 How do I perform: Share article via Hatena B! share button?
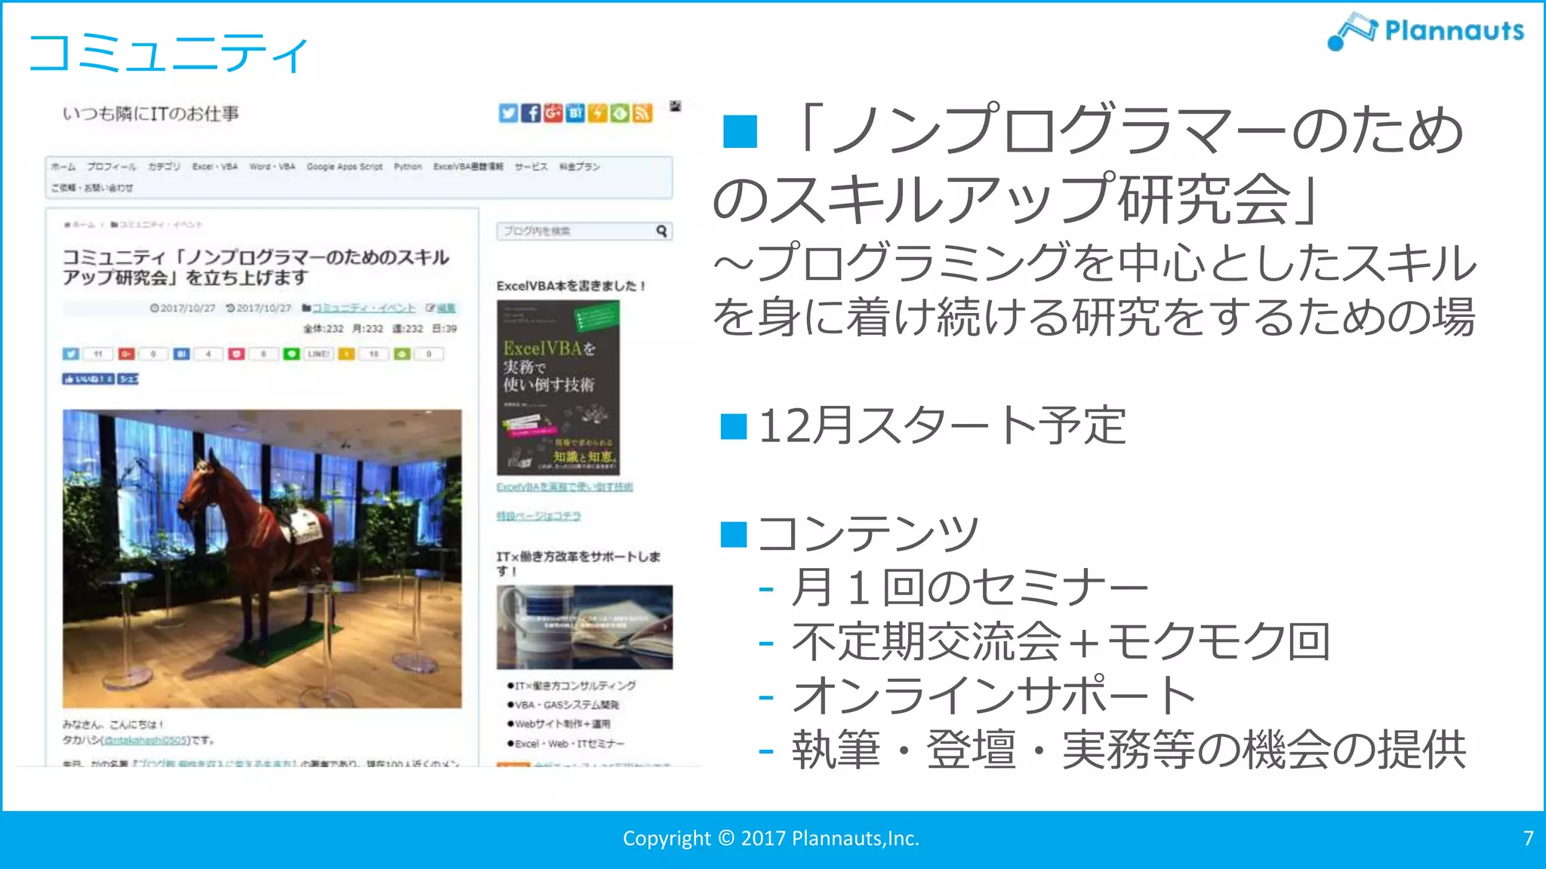181,354
